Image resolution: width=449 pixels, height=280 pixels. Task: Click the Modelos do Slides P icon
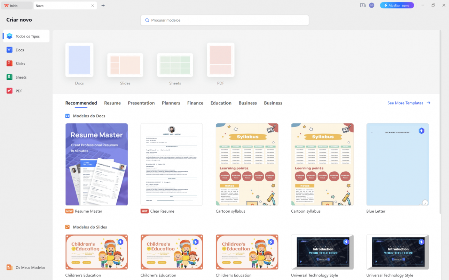(68, 227)
